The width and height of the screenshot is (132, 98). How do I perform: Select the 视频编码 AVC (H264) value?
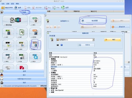[x=108, y=61]
